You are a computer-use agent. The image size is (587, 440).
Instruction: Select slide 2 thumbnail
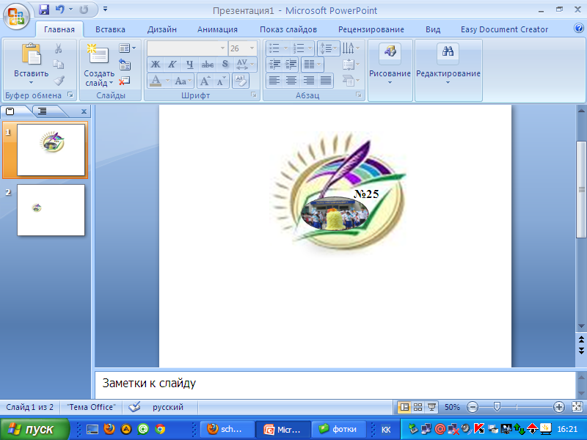tap(51, 210)
